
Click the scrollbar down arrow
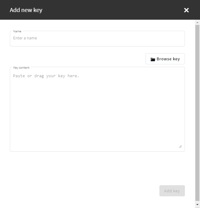(x=197, y=205)
